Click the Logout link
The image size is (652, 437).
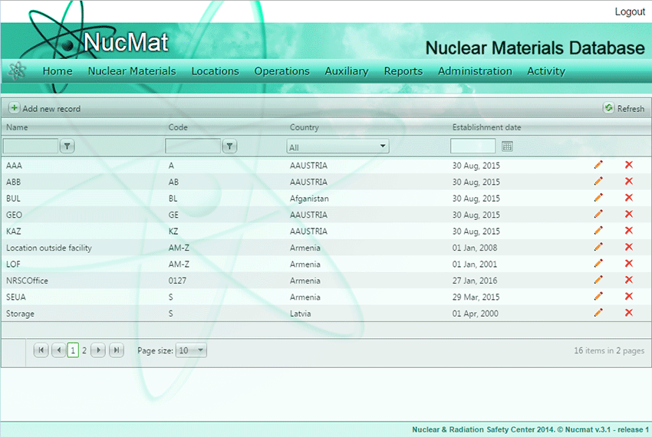[x=630, y=11]
